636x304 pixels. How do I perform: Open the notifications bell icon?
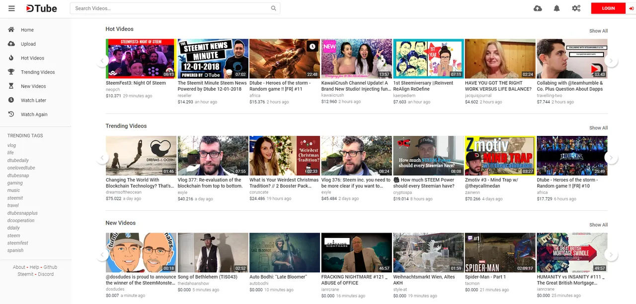[557, 8]
